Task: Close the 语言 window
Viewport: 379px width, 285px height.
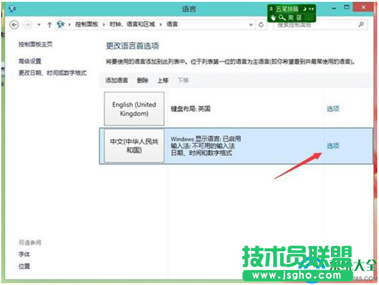Action: click(x=363, y=7)
